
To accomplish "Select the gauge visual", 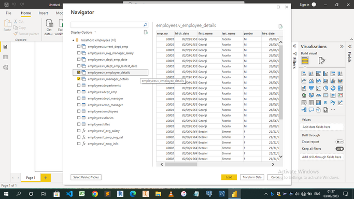I will click(x=318, y=95).
